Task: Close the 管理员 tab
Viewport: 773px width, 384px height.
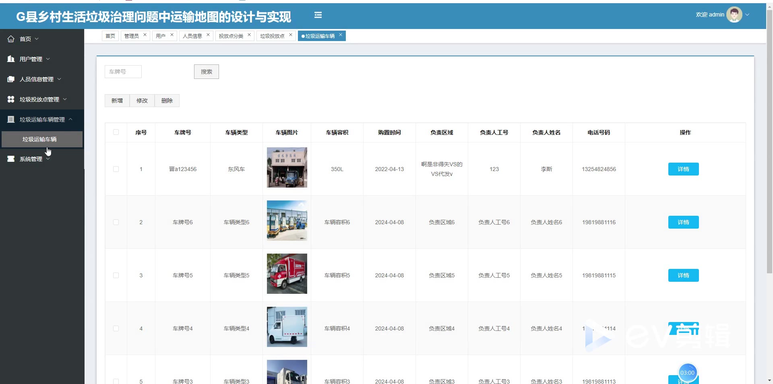Action: 145,35
